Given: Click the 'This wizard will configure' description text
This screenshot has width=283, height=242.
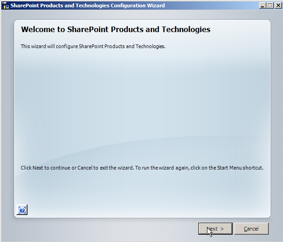Looking at the screenshot, I should pyautogui.click(x=93, y=47).
